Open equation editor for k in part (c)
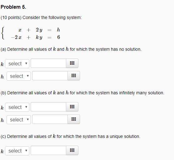This screenshot has height=160, width=174. point(72,150)
